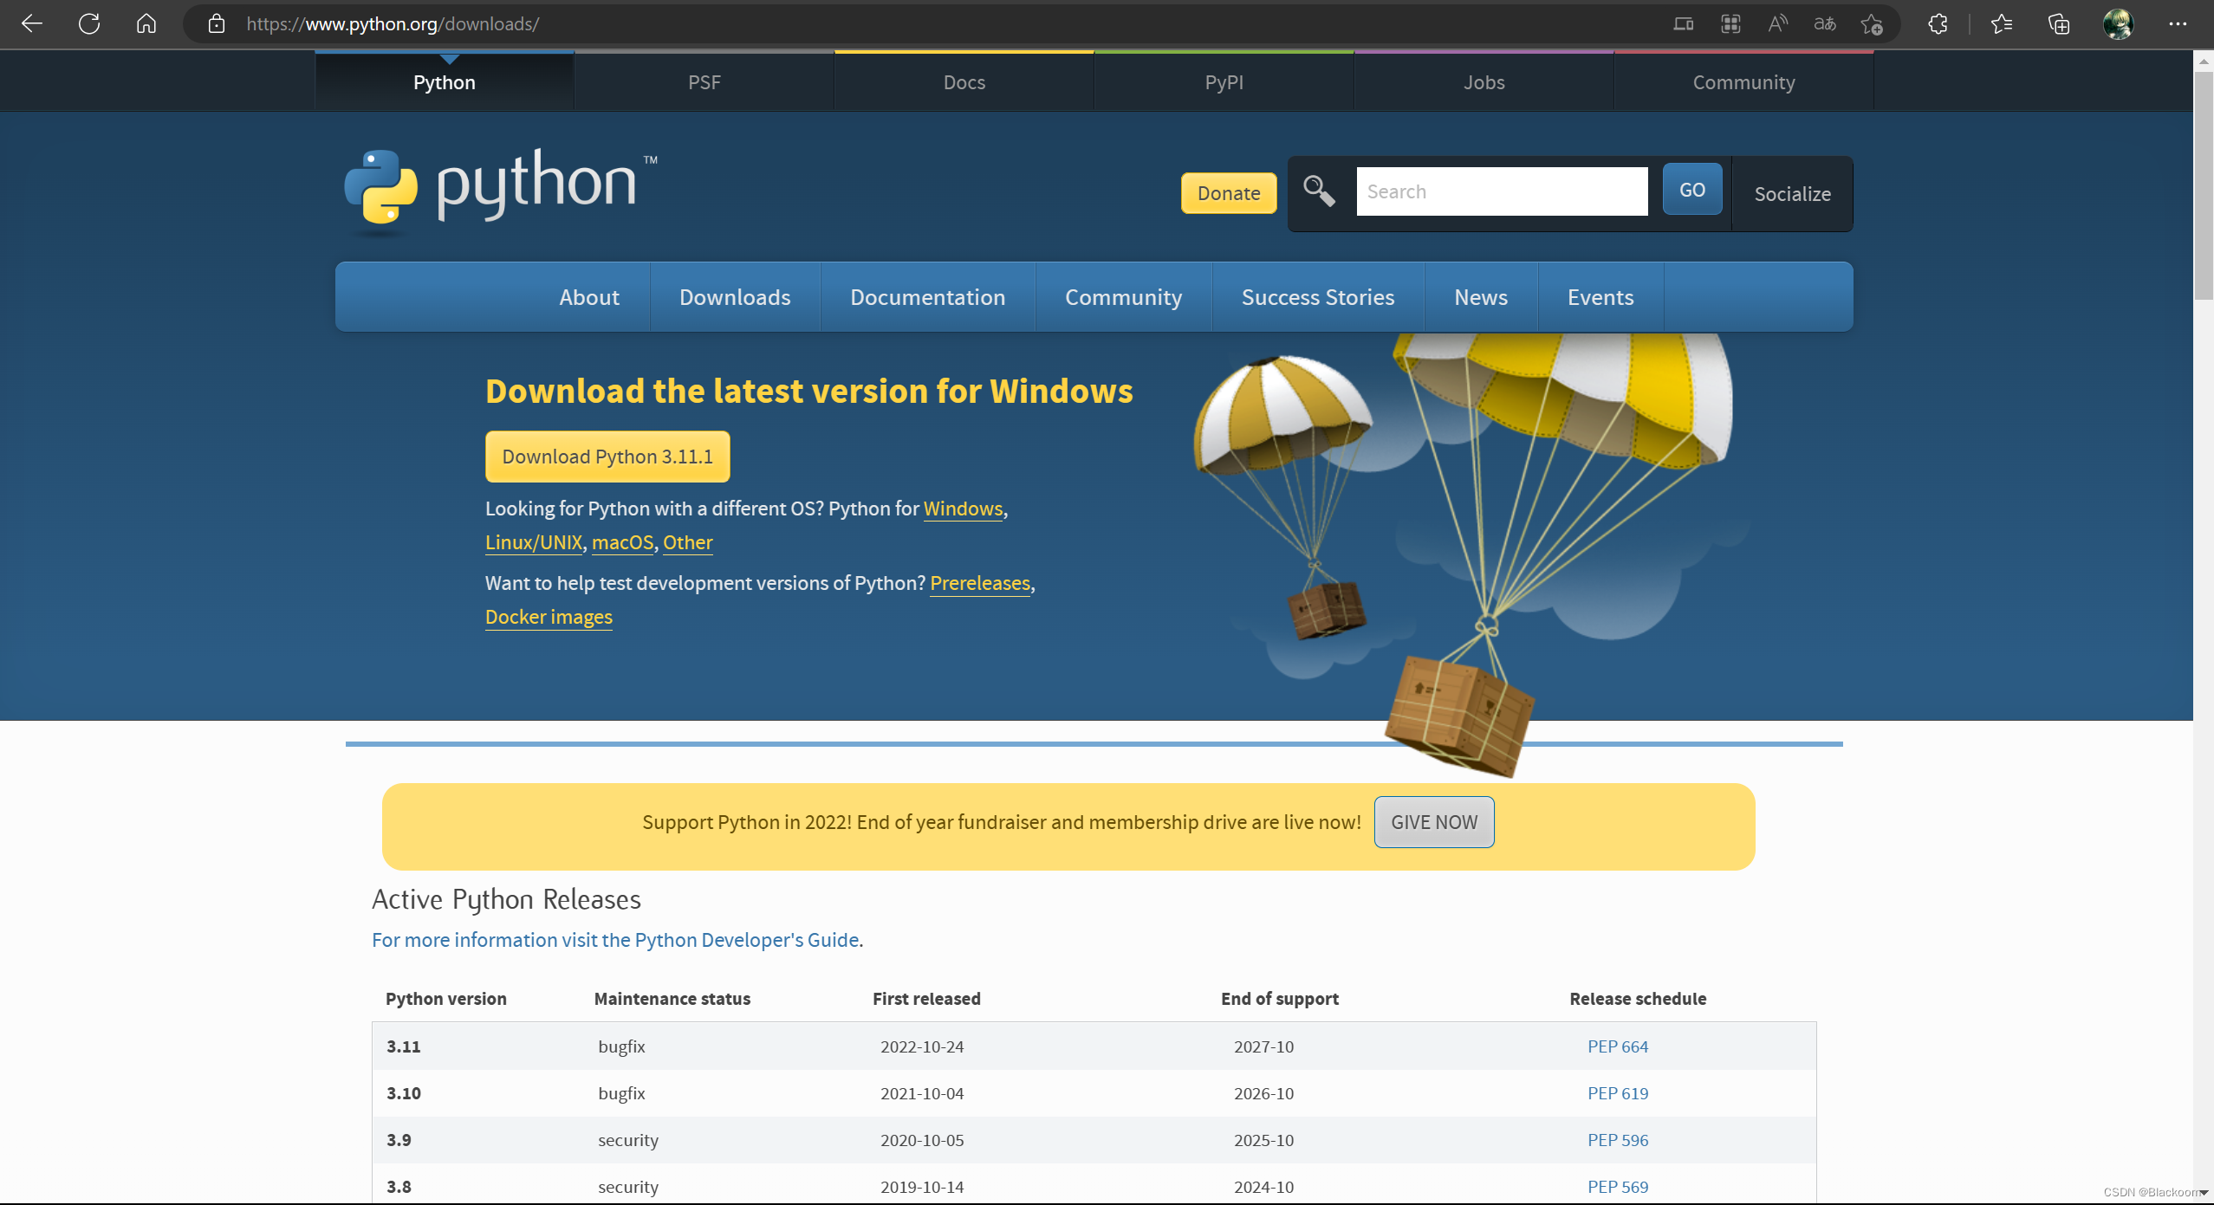Viewport: 2214px width, 1205px height.
Task: Click Download Python 3.11.1 button
Action: click(x=607, y=457)
